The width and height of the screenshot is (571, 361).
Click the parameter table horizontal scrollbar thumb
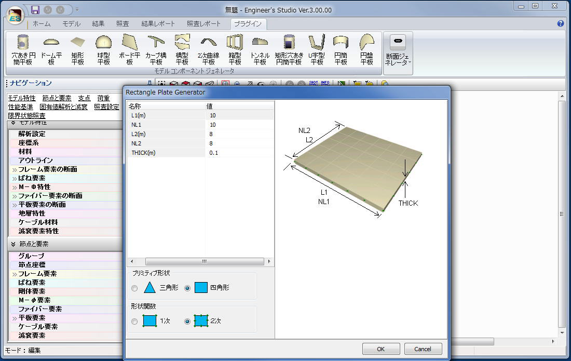[205, 262]
